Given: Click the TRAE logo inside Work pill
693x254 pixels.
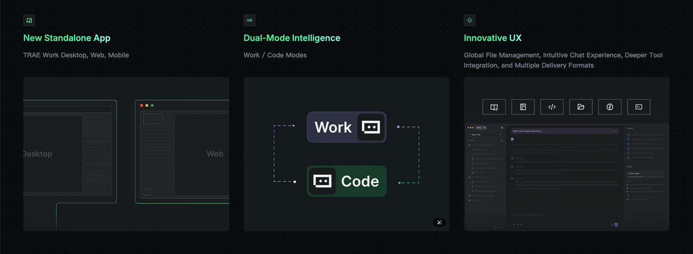Looking at the screenshot, I should tap(370, 127).
